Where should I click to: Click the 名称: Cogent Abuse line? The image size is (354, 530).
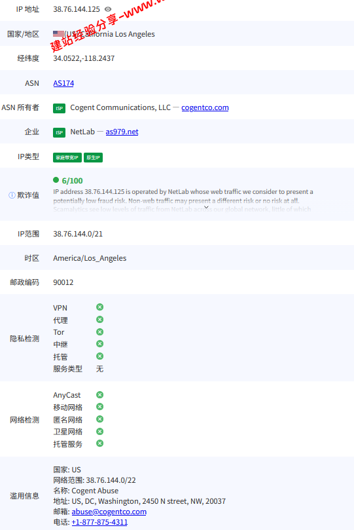point(86,491)
